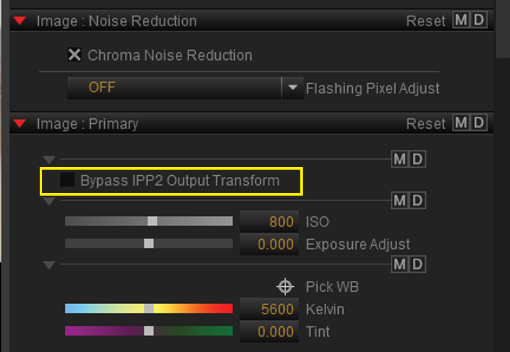
Task: Collapse the Image : Primary section
Action: [20, 124]
